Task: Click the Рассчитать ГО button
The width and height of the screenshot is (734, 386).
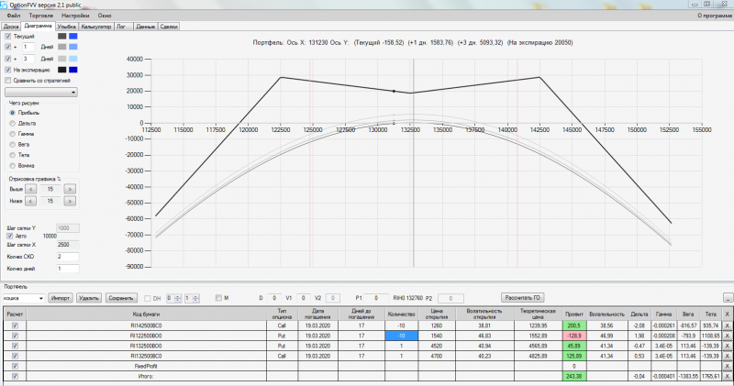Action: pyautogui.click(x=523, y=298)
